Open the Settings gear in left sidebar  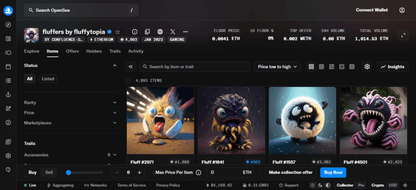coord(8,155)
